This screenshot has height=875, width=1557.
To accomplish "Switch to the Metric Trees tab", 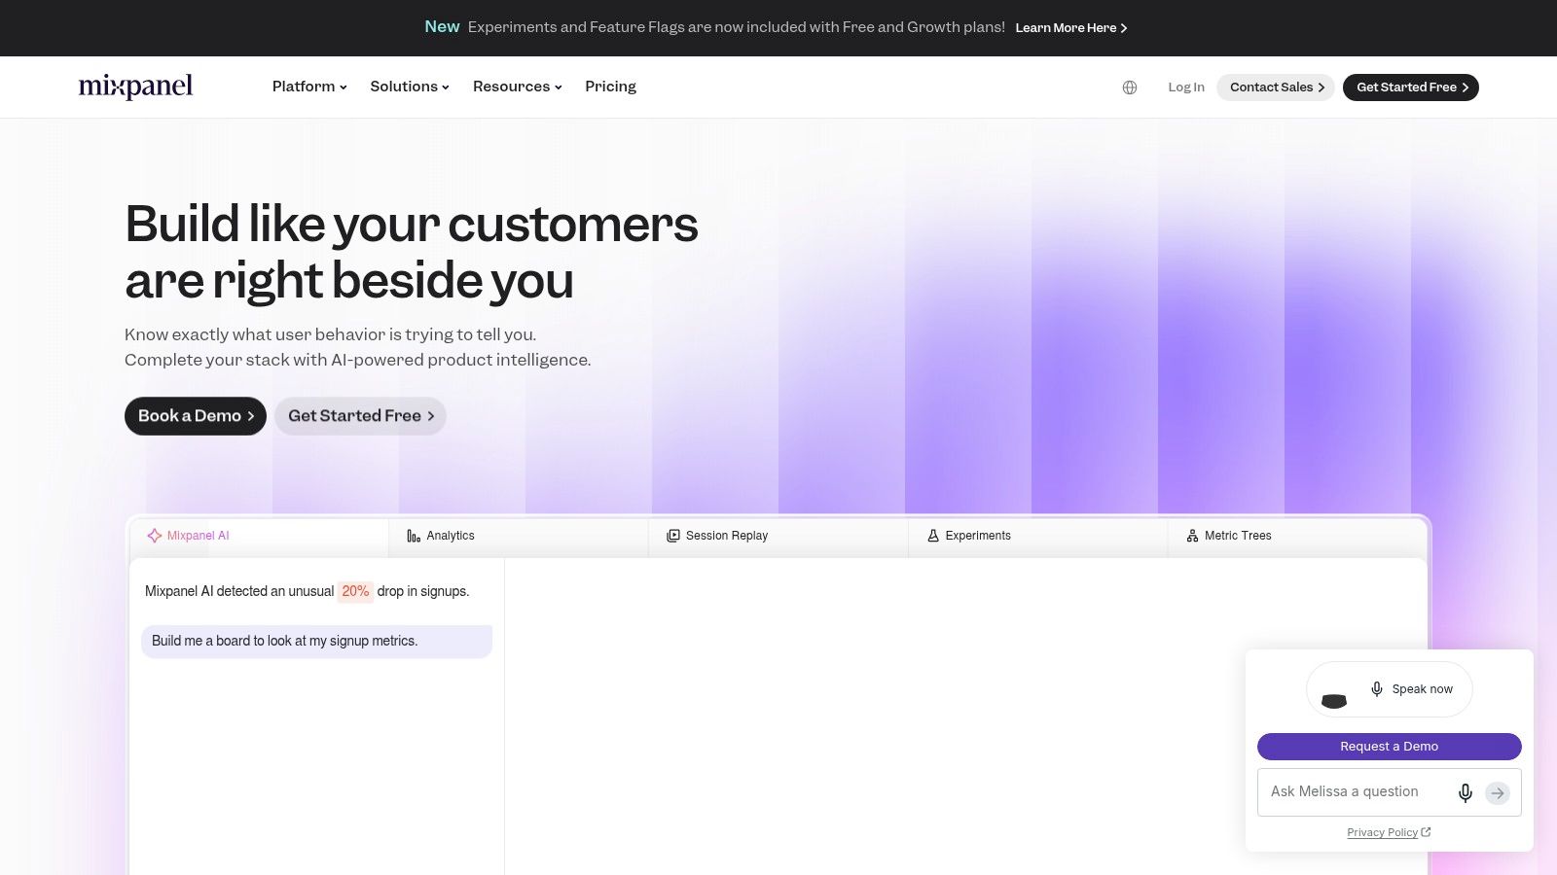I will point(1297,537).
